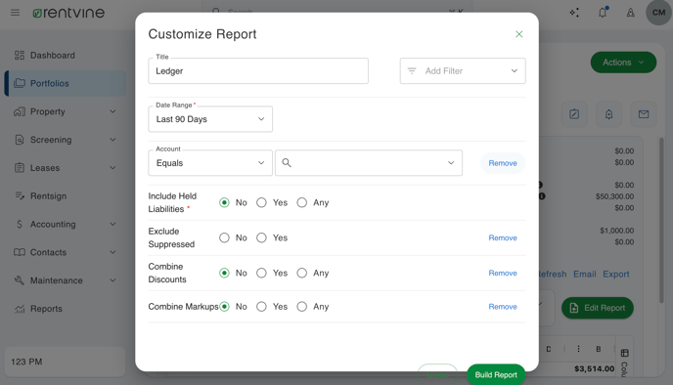Click the Build Report button
Screen dimensions: 673x385
496,374
